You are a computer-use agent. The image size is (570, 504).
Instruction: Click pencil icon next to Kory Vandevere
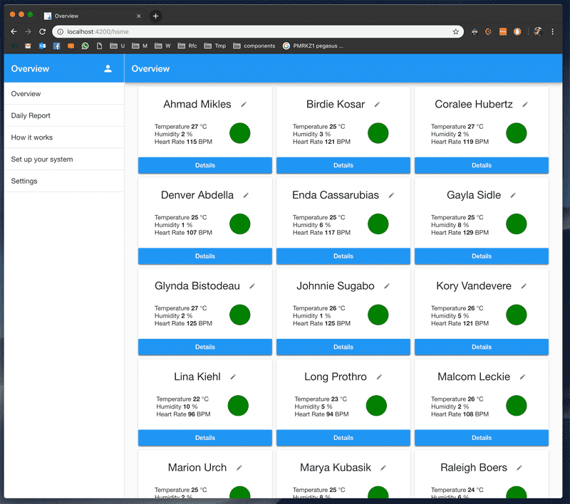tap(524, 286)
